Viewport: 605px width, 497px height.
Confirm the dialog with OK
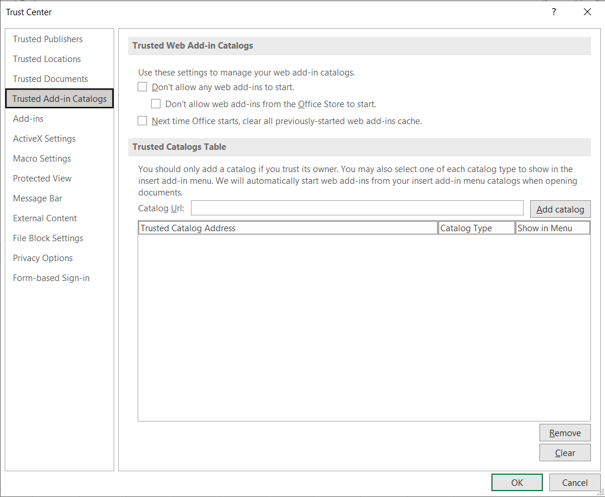[x=517, y=483]
